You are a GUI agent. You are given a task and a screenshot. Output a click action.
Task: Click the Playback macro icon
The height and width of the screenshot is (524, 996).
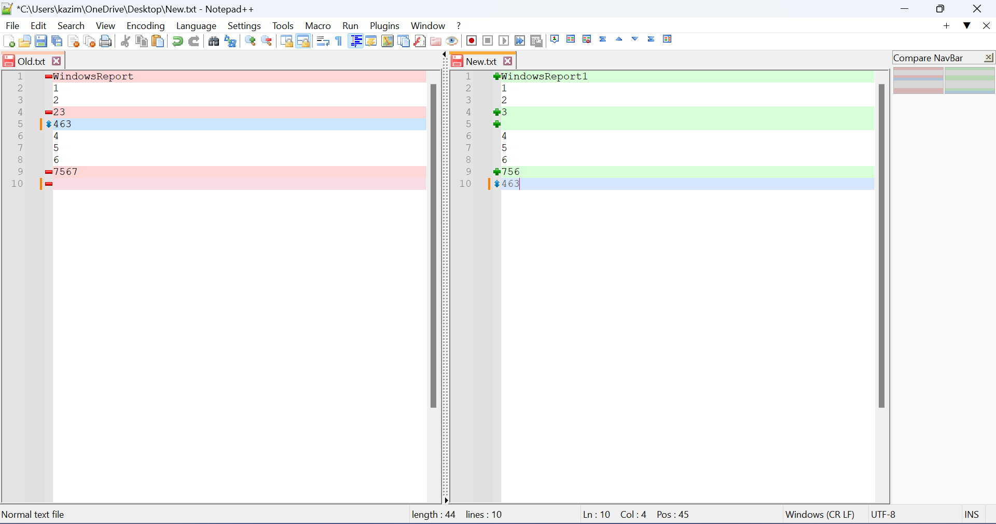click(504, 41)
